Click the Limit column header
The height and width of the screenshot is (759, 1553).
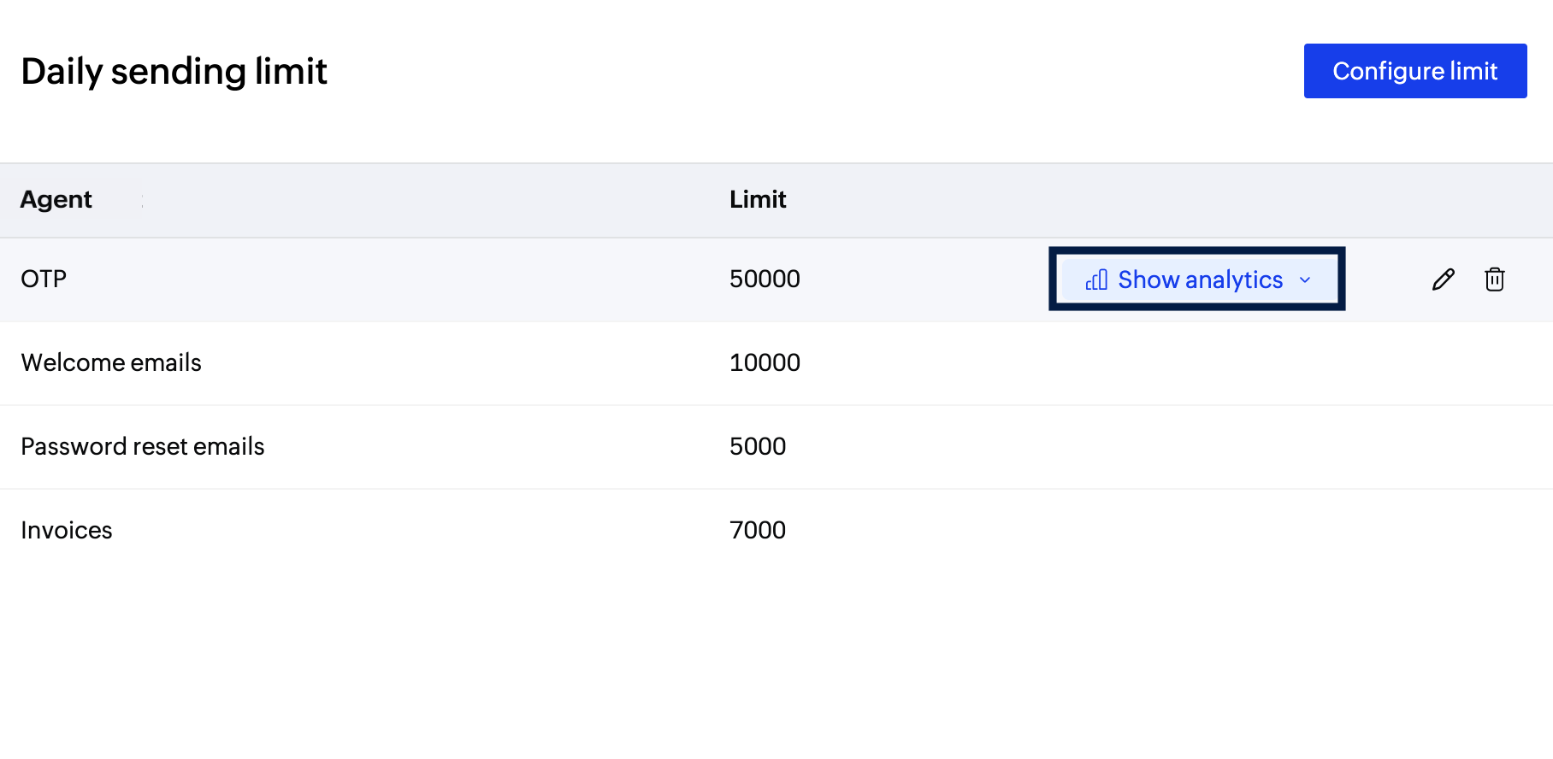click(x=758, y=199)
